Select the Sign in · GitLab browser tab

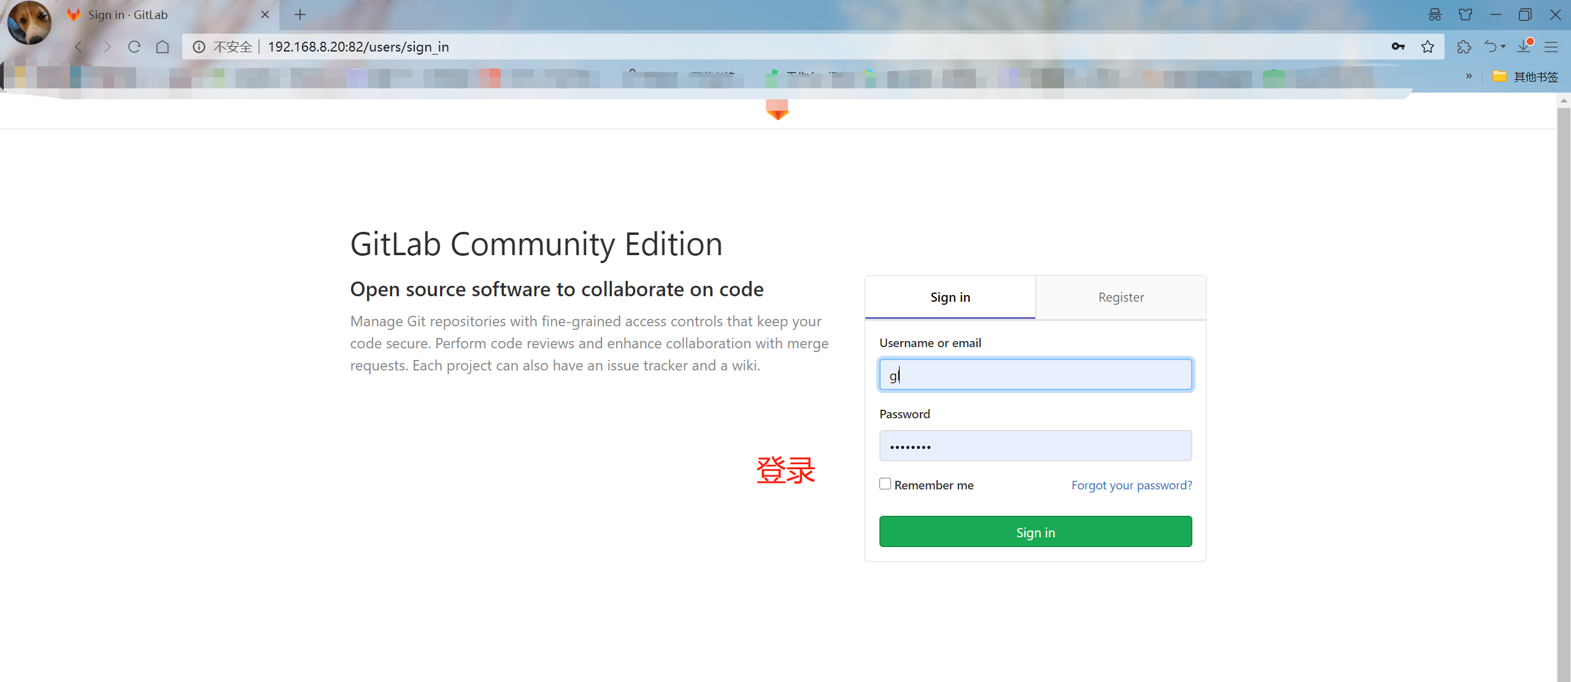coord(169,15)
